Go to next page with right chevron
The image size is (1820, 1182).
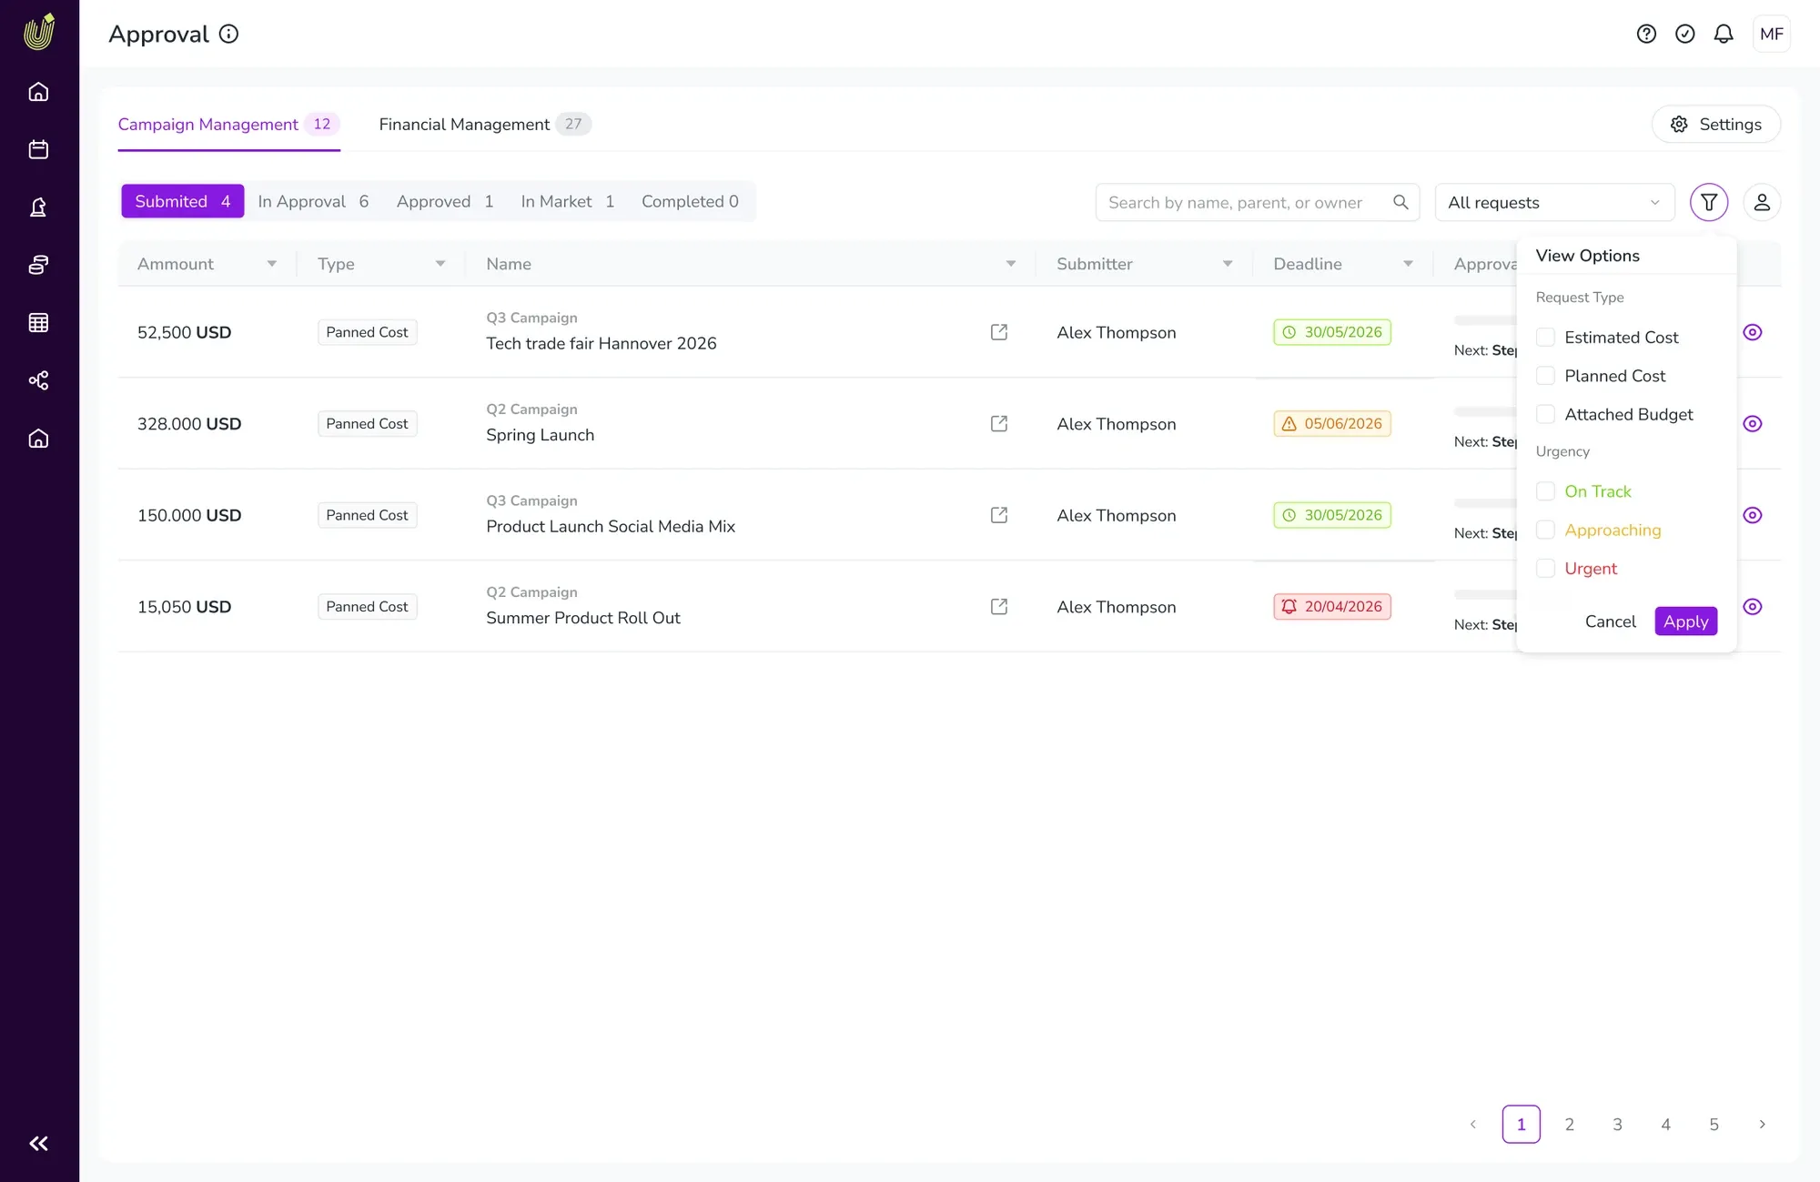[1762, 1125]
